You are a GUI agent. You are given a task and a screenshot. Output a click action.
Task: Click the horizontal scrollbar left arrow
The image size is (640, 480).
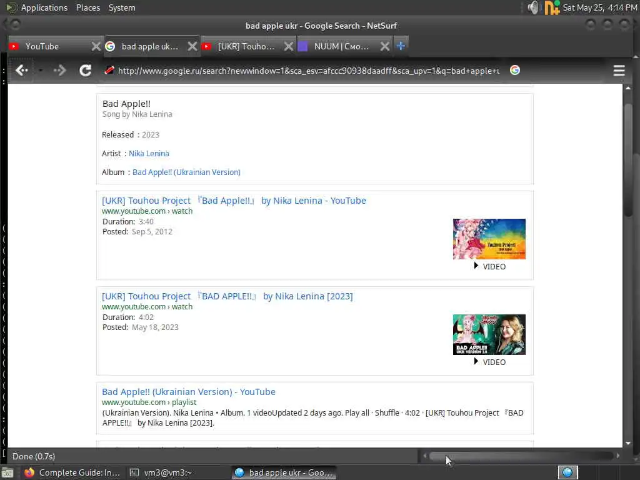coord(424,456)
